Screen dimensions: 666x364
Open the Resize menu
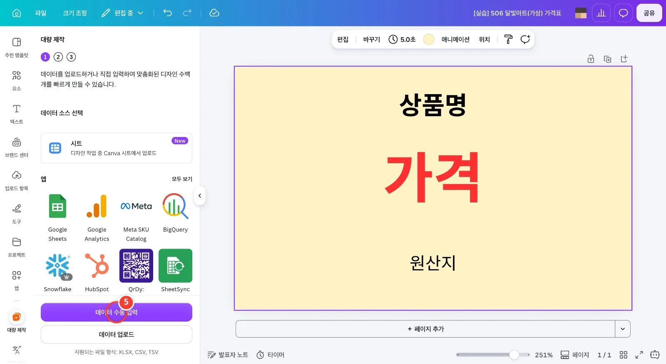click(75, 13)
